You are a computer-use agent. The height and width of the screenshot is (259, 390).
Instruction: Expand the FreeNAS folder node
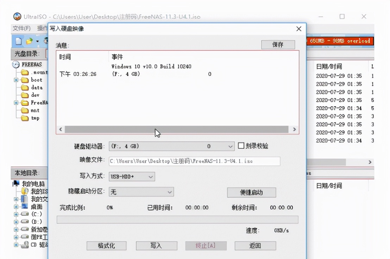[16, 103]
